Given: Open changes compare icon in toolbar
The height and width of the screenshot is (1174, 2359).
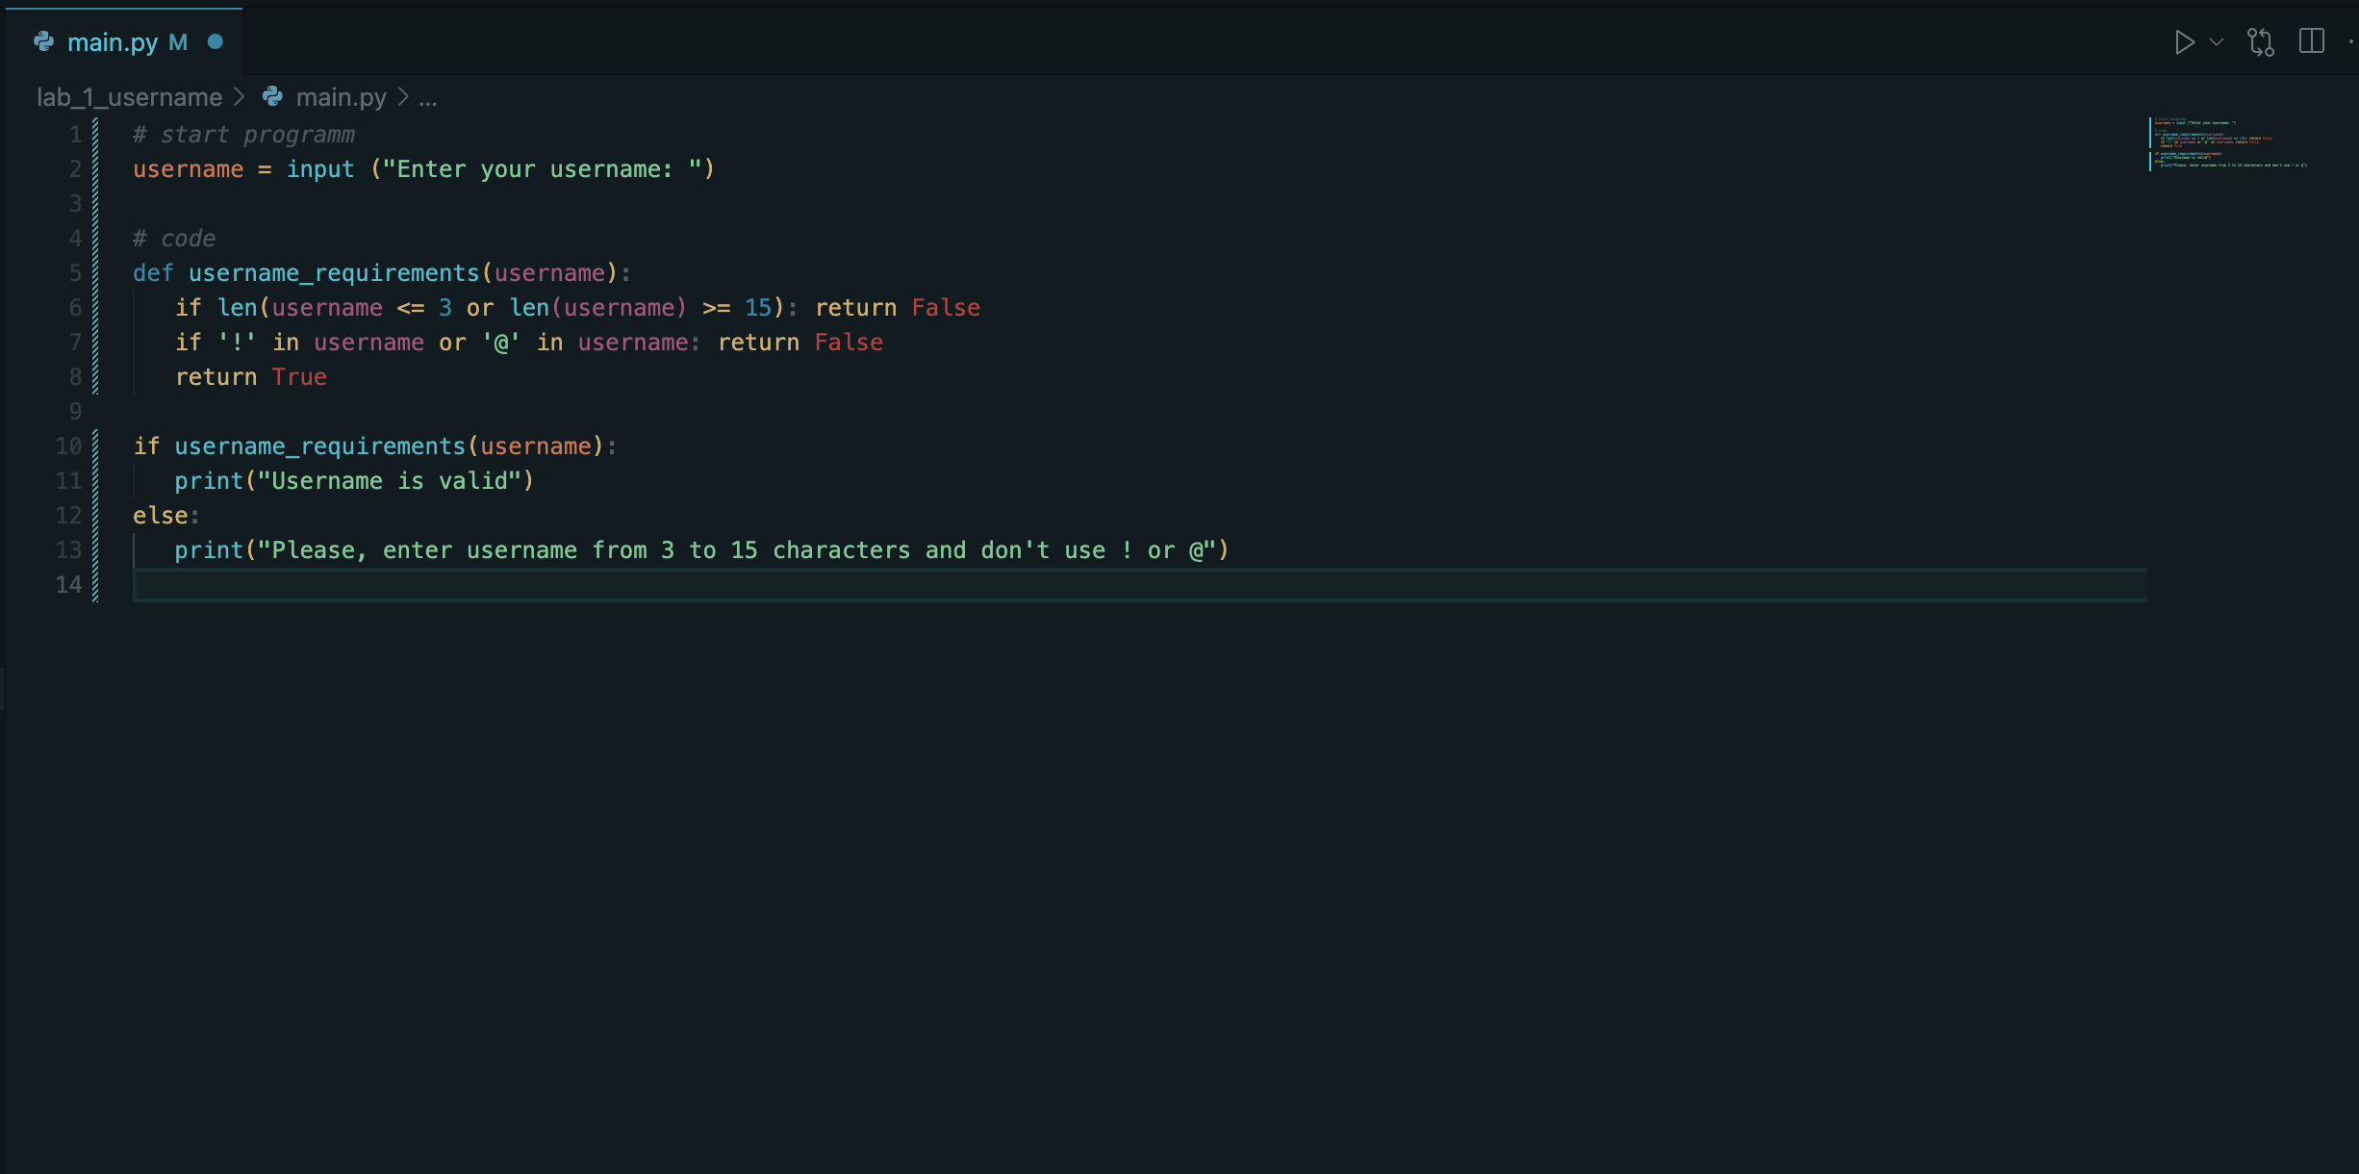Looking at the screenshot, I should coord(2261,42).
